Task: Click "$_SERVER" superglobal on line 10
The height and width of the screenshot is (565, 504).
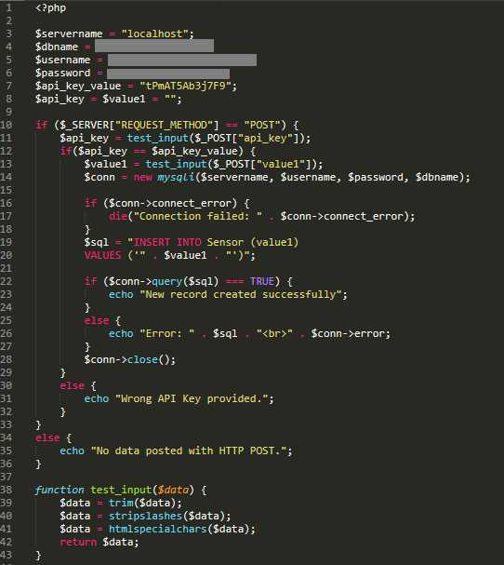Action: pyautogui.click(x=85, y=125)
